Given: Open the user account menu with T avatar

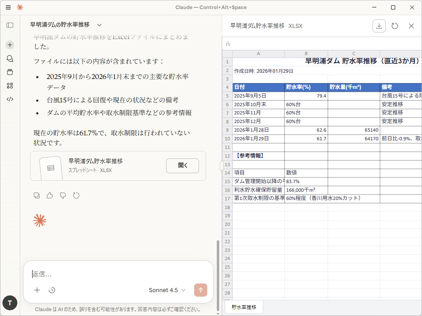Looking at the screenshot, I should point(9,303).
